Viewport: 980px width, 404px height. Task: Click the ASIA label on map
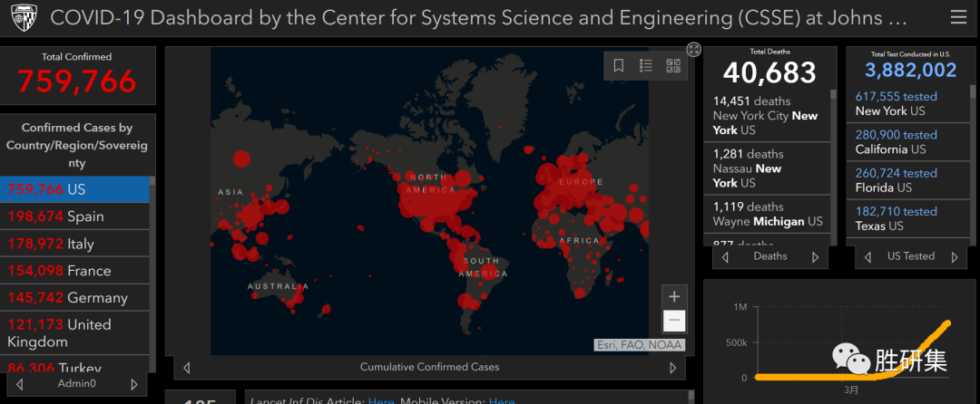230,192
